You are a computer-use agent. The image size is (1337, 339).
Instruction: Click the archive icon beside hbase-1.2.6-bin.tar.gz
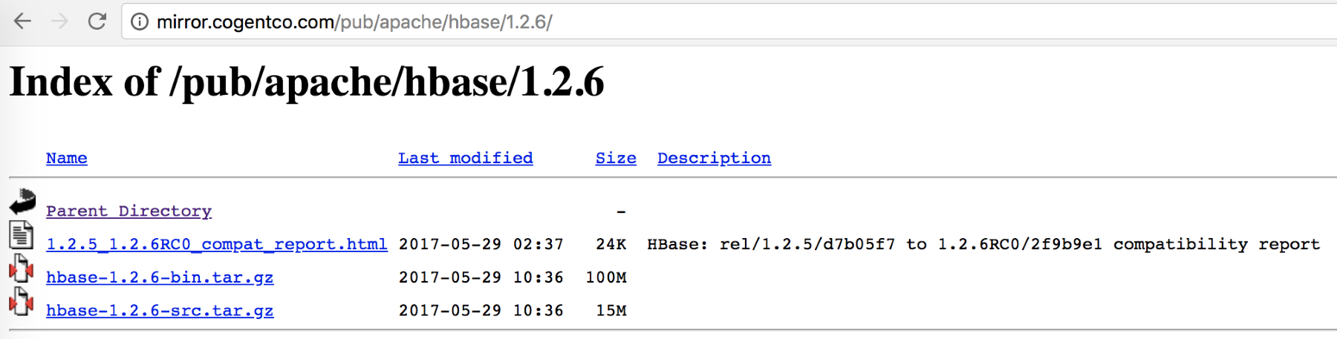[22, 269]
